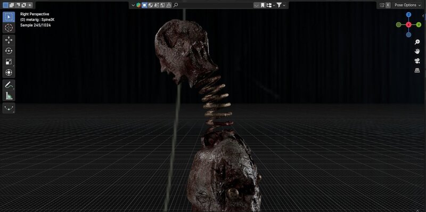Toggle X-axis mirror button
426x212 pixels.
388,5
